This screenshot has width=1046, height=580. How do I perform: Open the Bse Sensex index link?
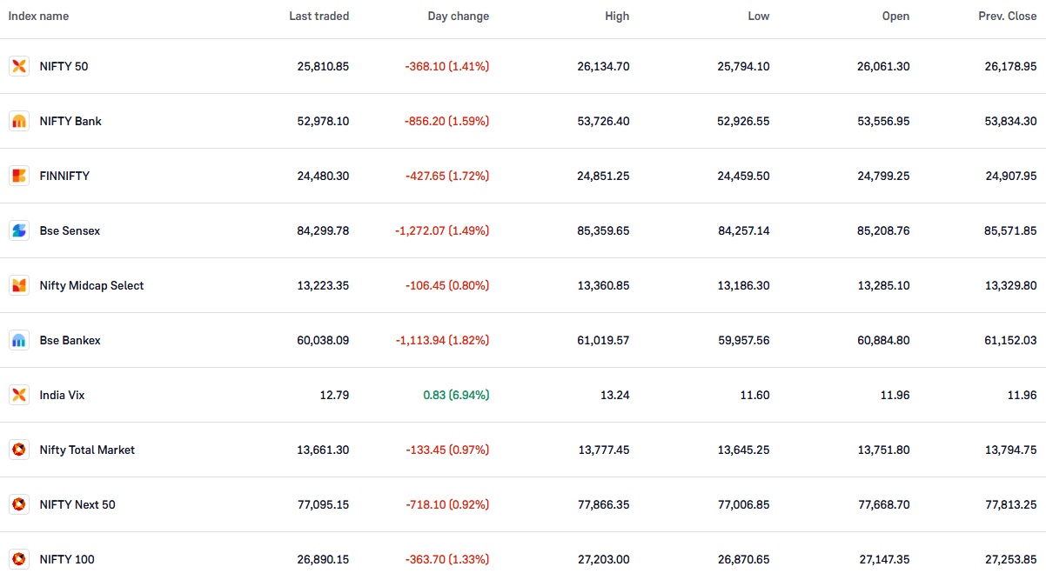(70, 230)
